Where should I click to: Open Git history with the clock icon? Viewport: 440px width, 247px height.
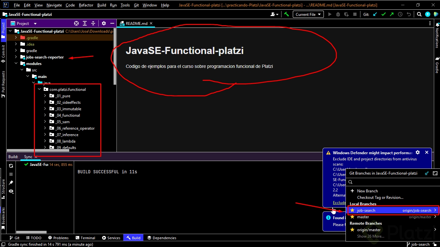(400, 14)
